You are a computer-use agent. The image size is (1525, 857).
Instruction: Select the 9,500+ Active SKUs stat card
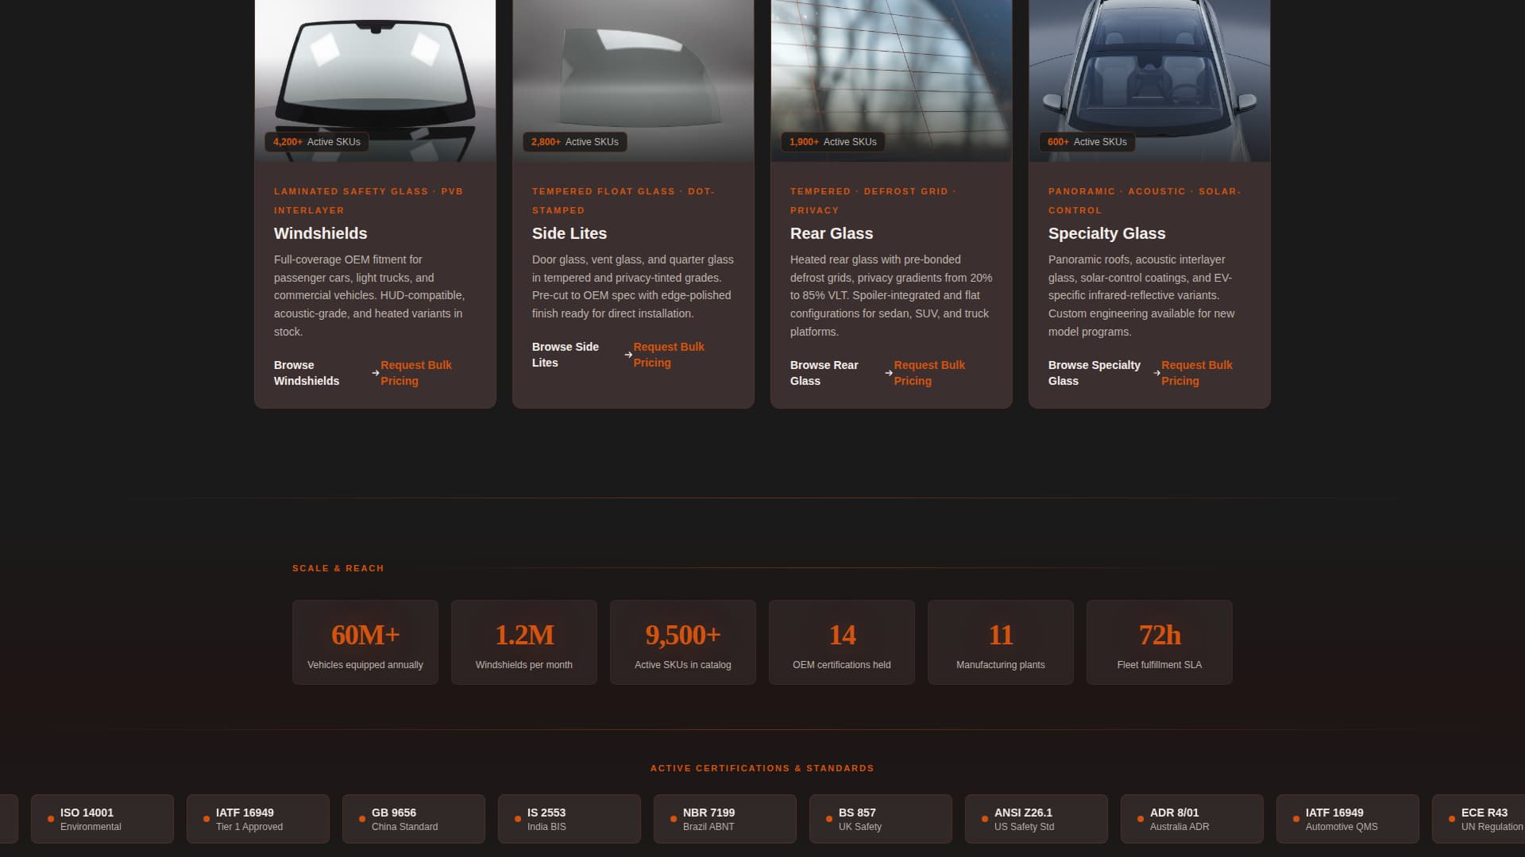click(x=682, y=641)
